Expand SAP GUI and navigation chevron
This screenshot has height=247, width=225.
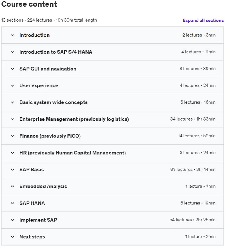click(x=12, y=69)
